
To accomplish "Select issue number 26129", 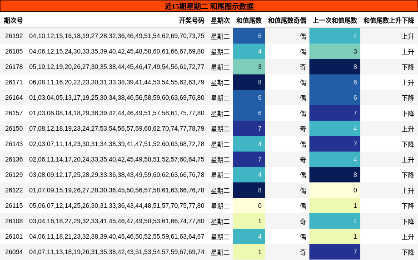I will 14,175.
